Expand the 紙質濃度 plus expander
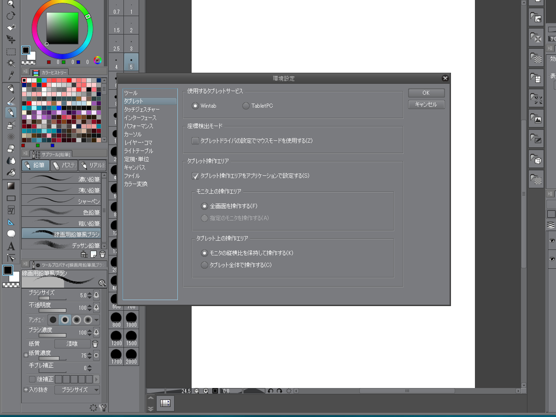 tap(26, 355)
